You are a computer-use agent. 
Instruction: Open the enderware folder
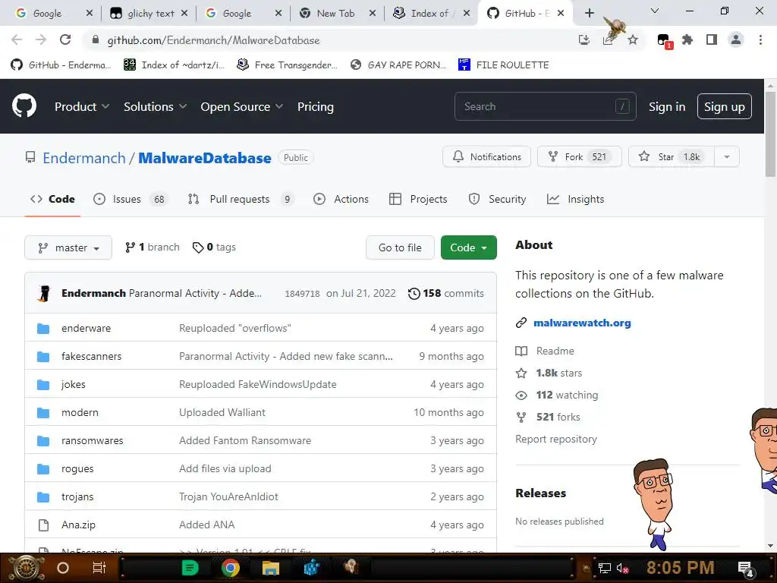(x=86, y=328)
